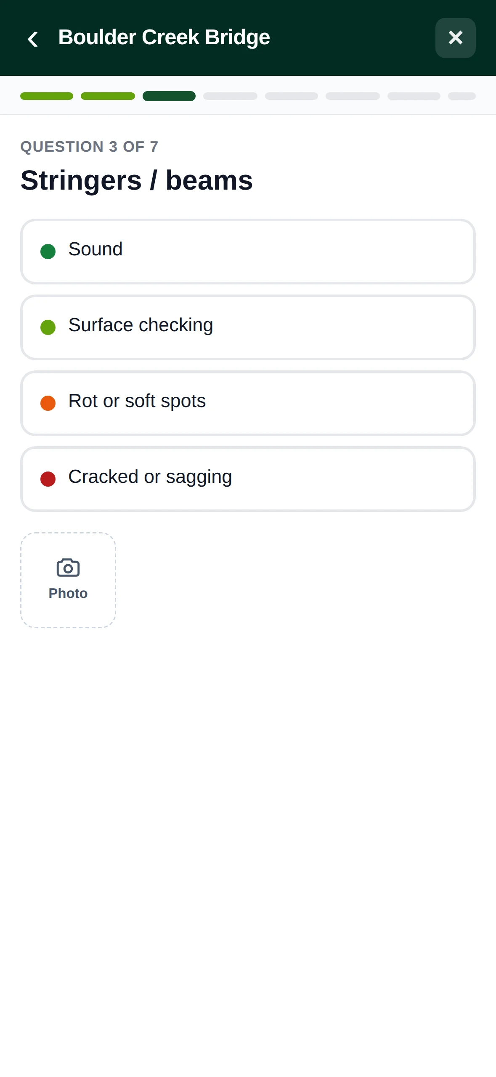Choose Surface checking condition
Screen dimensions: 496x1077
point(248,327)
